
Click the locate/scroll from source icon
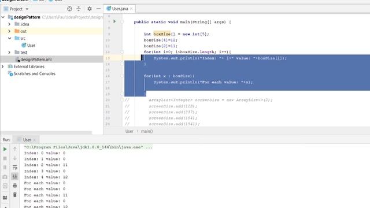(69, 9)
